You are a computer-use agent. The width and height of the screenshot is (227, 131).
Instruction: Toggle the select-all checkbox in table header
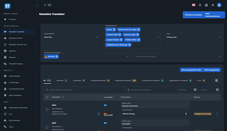click(x=47, y=97)
